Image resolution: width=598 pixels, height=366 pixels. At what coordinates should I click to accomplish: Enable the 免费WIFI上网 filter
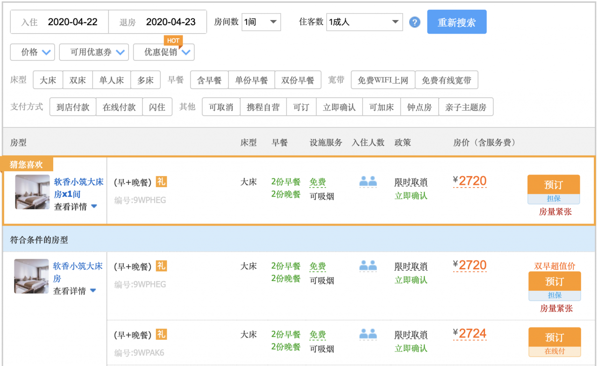[x=383, y=80]
